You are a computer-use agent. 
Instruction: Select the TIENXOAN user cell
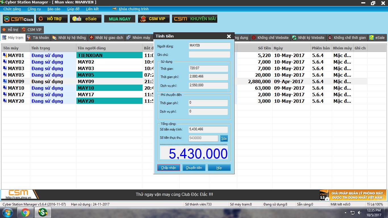coord(109,55)
